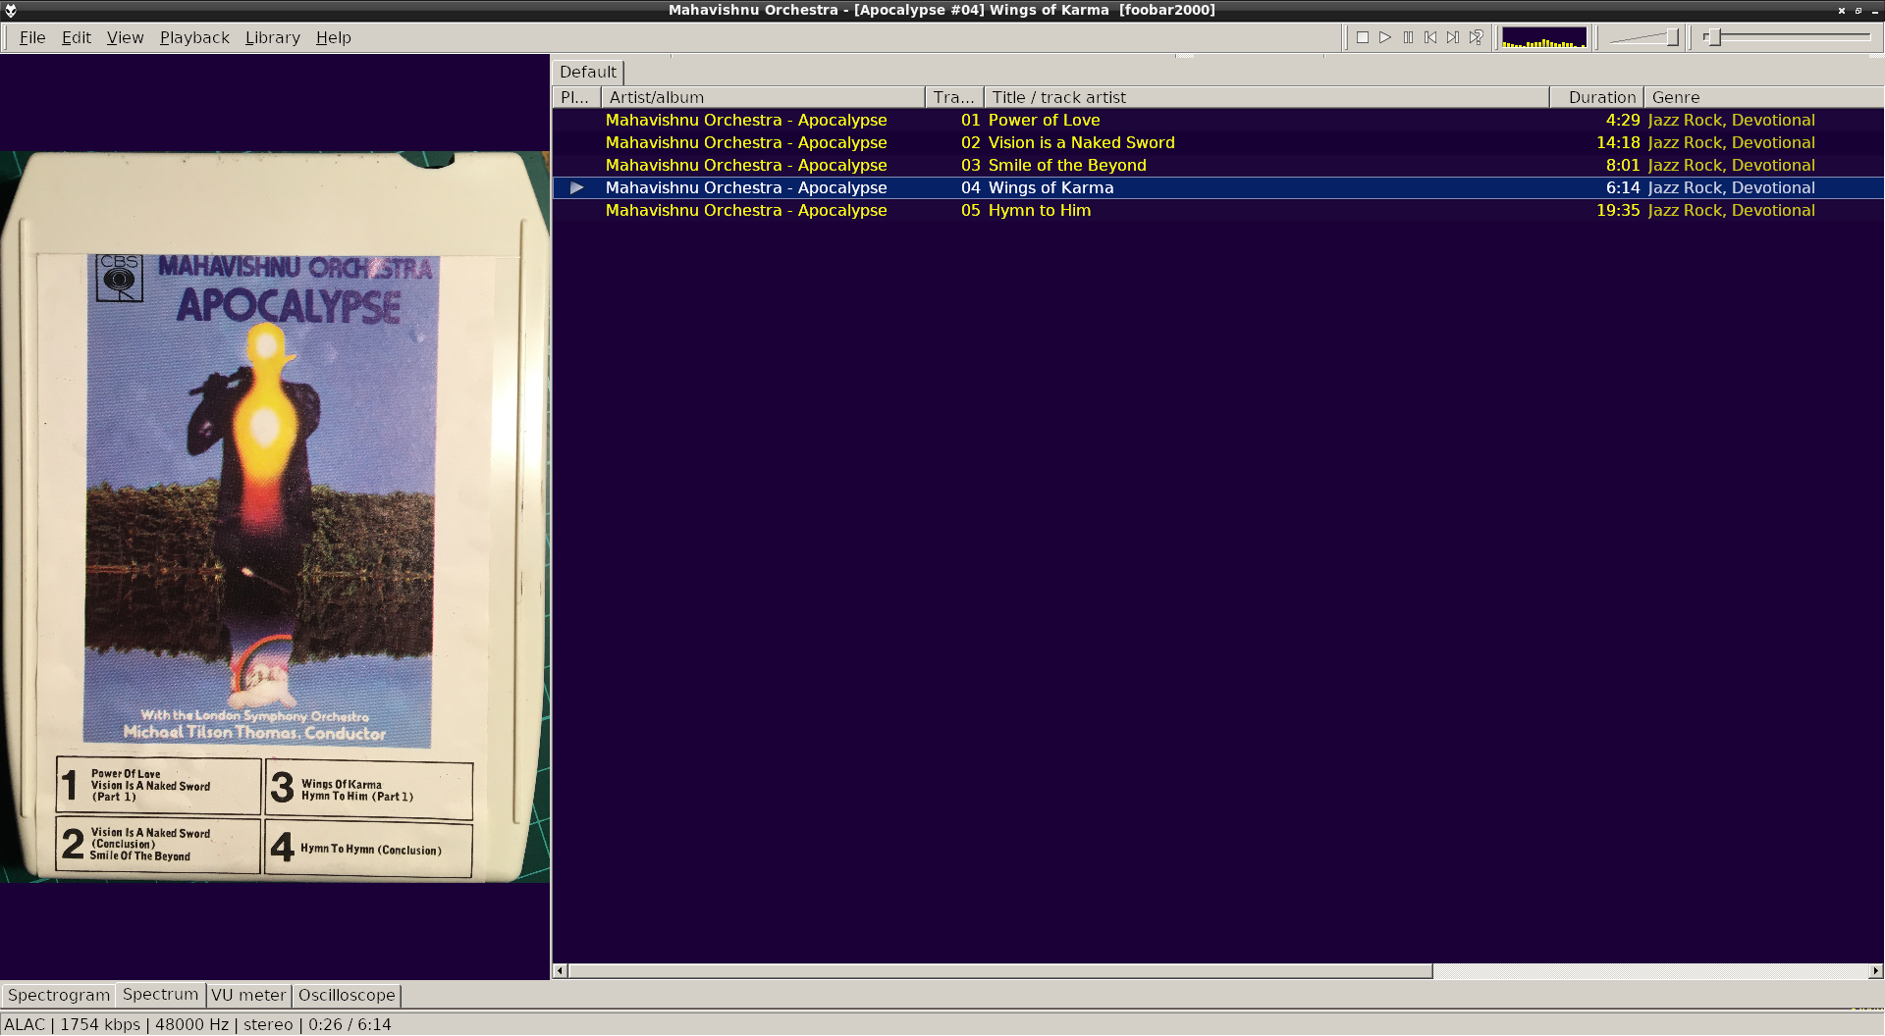Select the playing track Wings of Karma
The width and height of the screenshot is (1885, 1036).
[x=1217, y=187]
